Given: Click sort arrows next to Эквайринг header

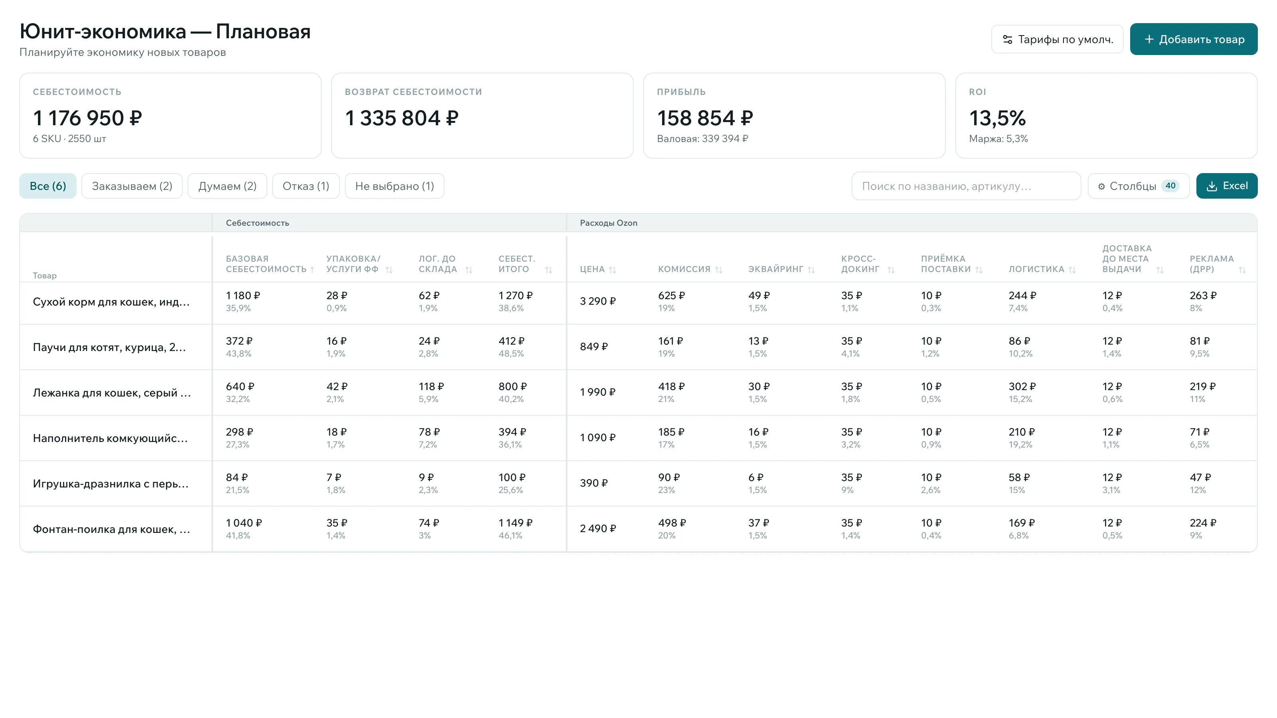Looking at the screenshot, I should click(x=812, y=270).
